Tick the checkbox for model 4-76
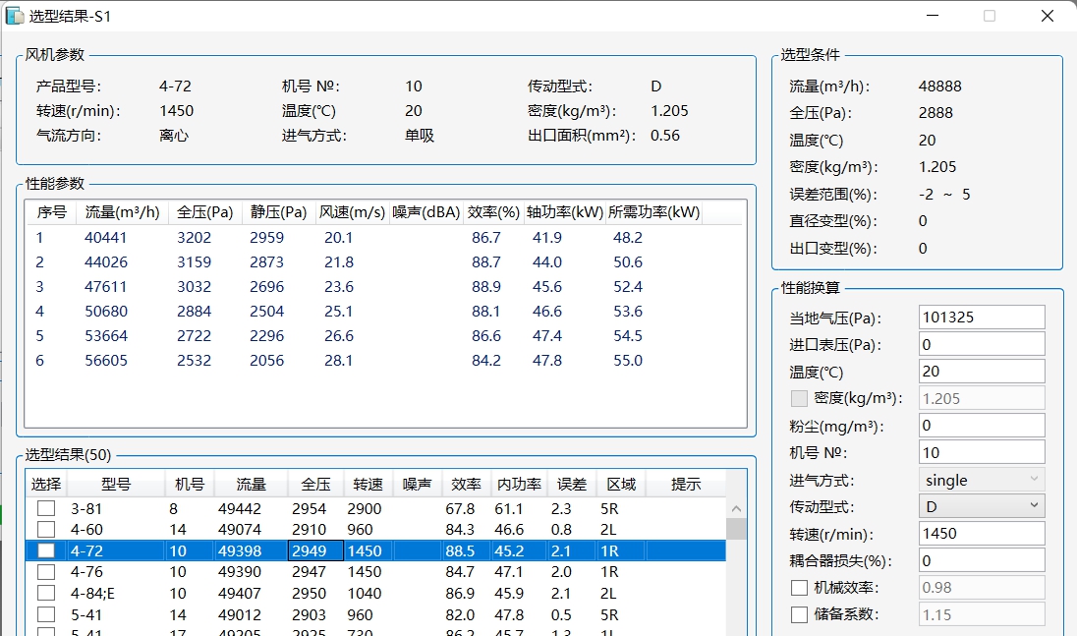 pos(46,572)
